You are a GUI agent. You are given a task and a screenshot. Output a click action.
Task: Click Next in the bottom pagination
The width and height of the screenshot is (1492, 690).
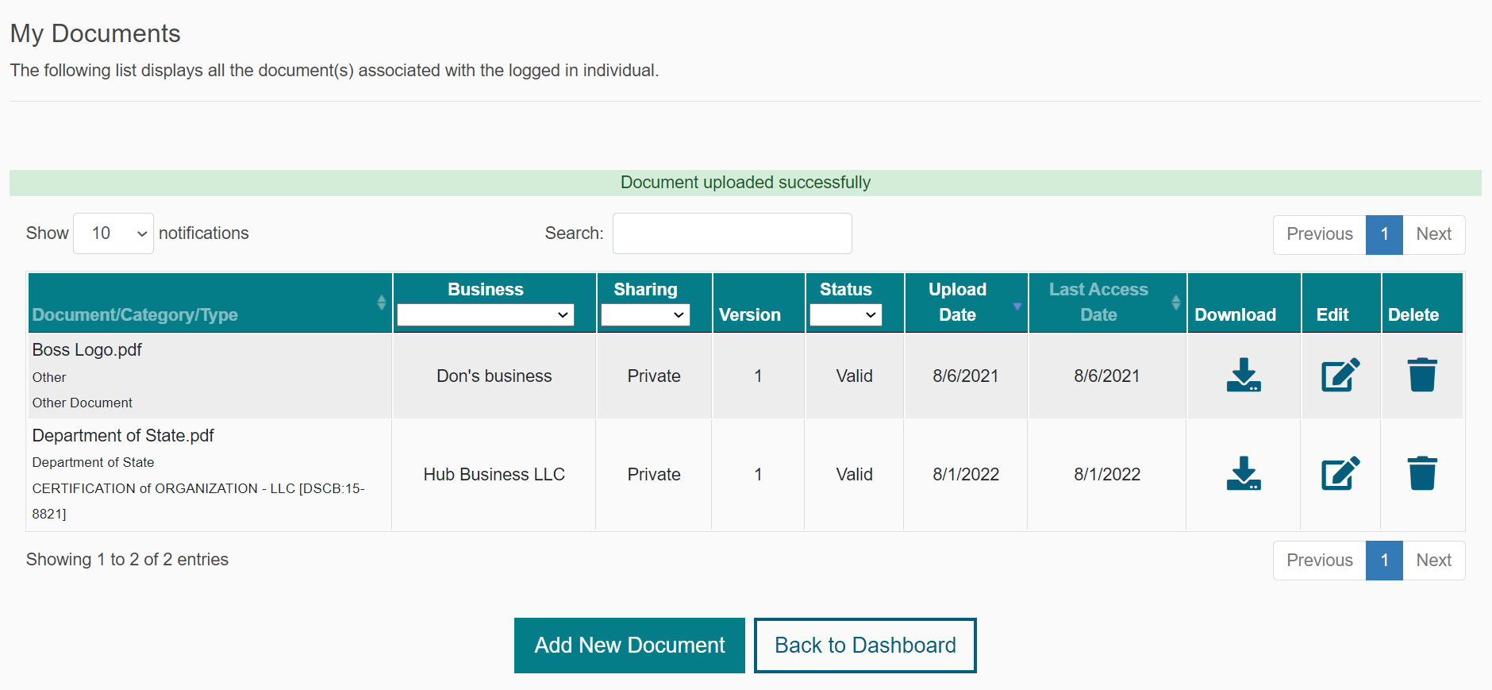[x=1433, y=561]
